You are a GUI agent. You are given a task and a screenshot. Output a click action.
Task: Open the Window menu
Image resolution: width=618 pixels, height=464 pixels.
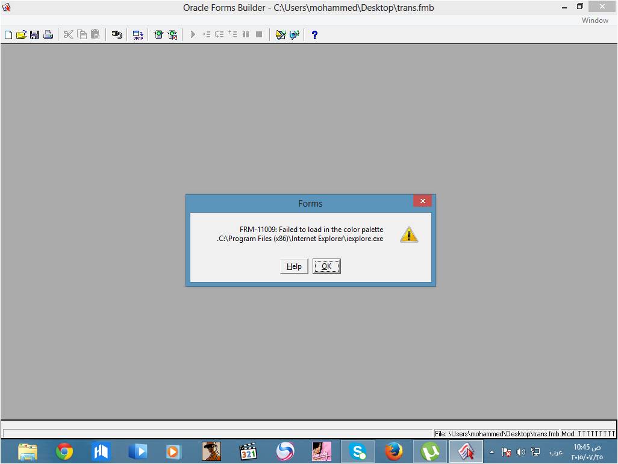tap(595, 20)
